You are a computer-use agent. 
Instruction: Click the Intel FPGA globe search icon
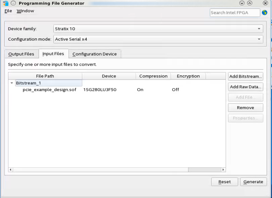click(x=265, y=12)
